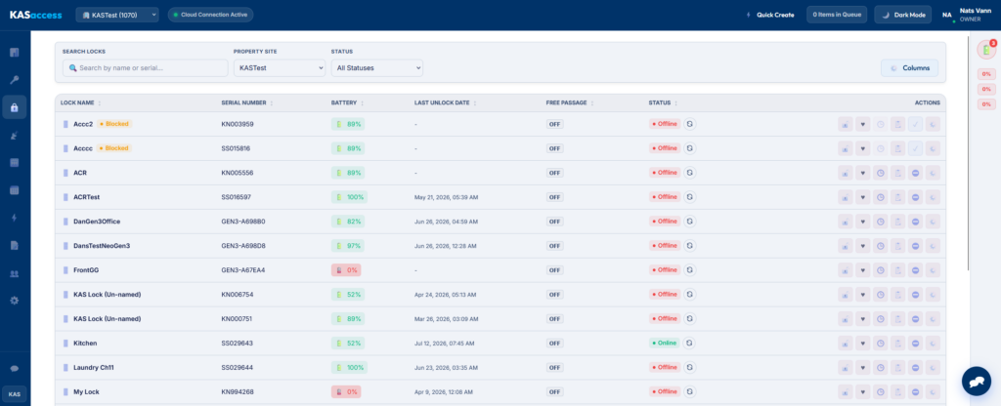Click the page's vertical scrollbar
The width and height of the screenshot is (1001, 406).
[x=969, y=153]
